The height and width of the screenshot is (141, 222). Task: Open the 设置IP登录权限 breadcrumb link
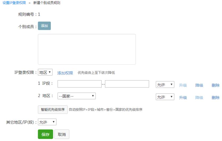(14, 3)
